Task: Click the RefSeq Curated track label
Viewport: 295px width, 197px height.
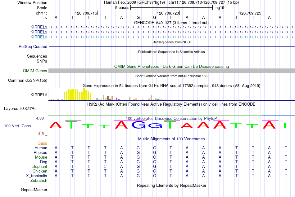Action: tap(33, 46)
